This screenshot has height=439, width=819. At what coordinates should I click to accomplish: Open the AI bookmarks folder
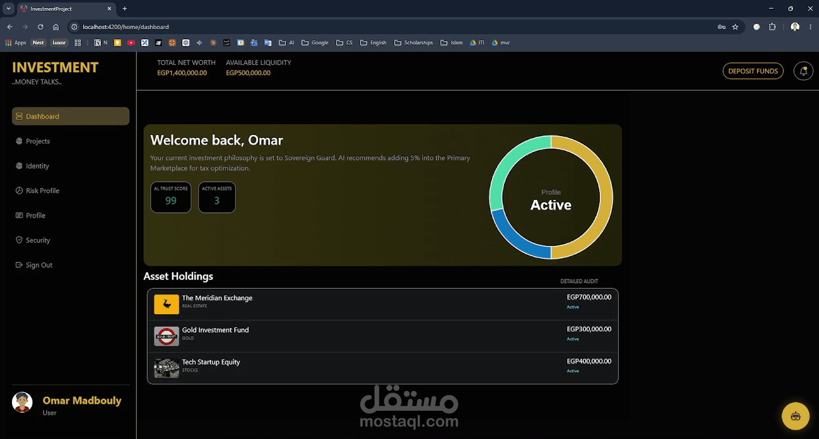[x=286, y=43]
